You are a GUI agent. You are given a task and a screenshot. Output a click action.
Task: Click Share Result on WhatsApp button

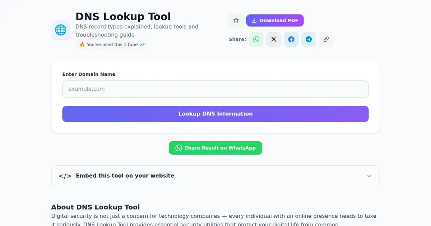pyautogui.click(x=215, y=148)
